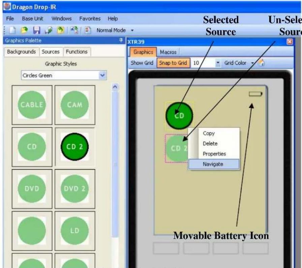The height and width of the screenshot is (268, 302).
Task: Switch to the Sources tab
Action: tap(51, 52)
